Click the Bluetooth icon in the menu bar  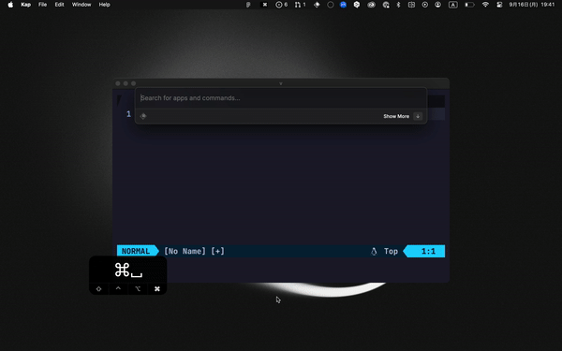click(398, 5)
